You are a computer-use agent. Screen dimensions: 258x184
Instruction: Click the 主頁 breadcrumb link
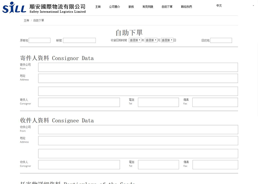(26, 20)
